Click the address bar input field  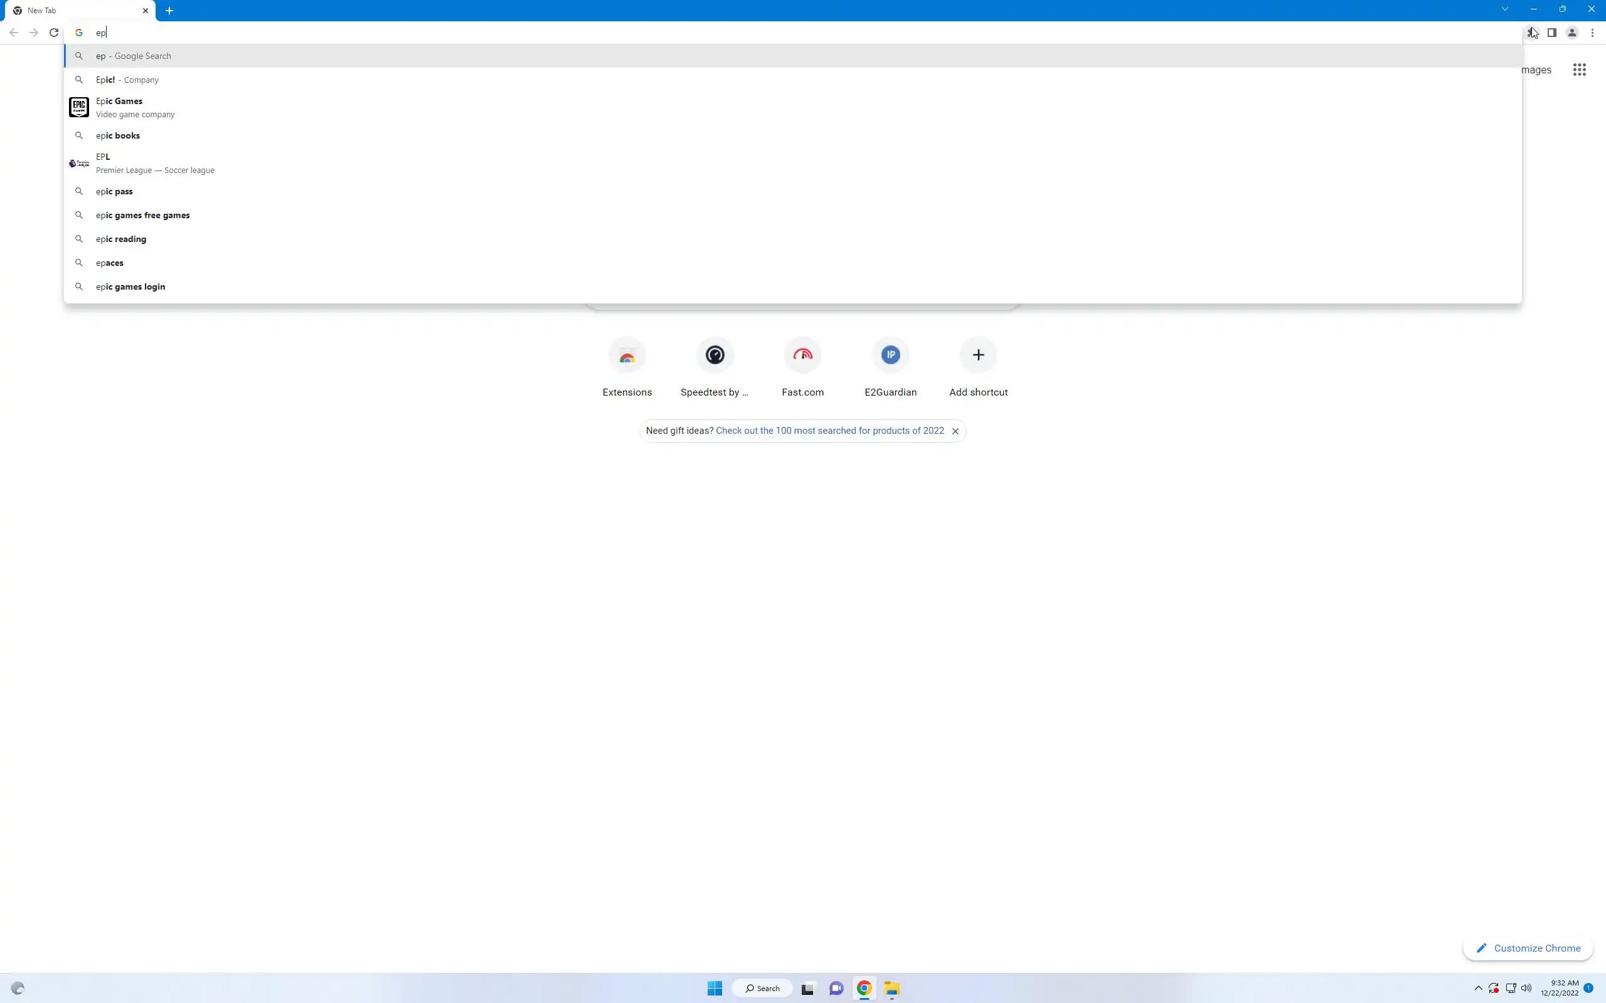[796, 33]
